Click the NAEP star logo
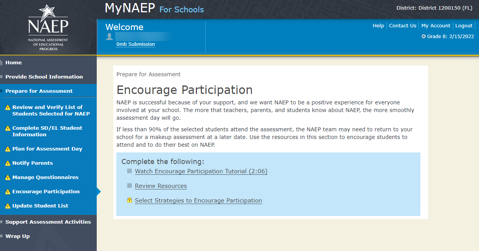Image resolution: width=479 pixels, height=251 pixels. coord(48,27)
